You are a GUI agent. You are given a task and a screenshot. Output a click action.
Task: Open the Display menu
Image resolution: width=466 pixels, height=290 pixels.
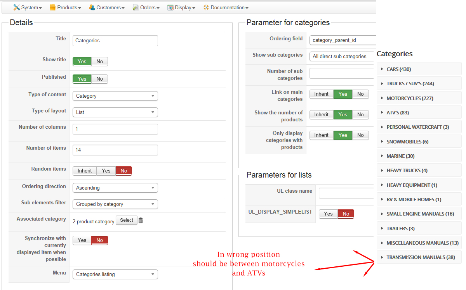pyautogui.click(x=181, y=7)
